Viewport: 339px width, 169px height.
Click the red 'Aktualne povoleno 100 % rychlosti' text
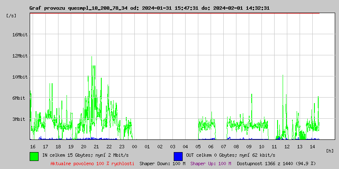pos(92,164)
